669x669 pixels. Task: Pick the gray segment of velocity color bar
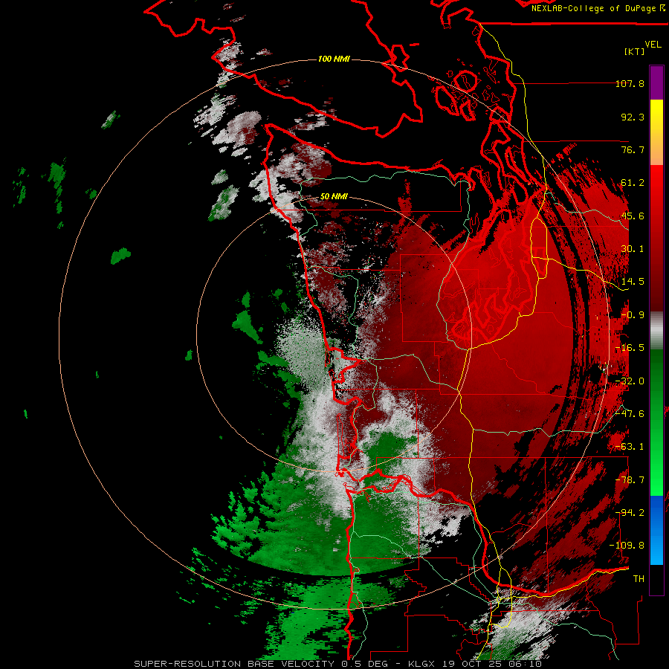(656, 331)
